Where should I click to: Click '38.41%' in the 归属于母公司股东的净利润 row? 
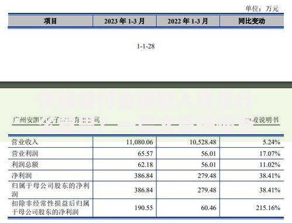(x=270, y=190)
